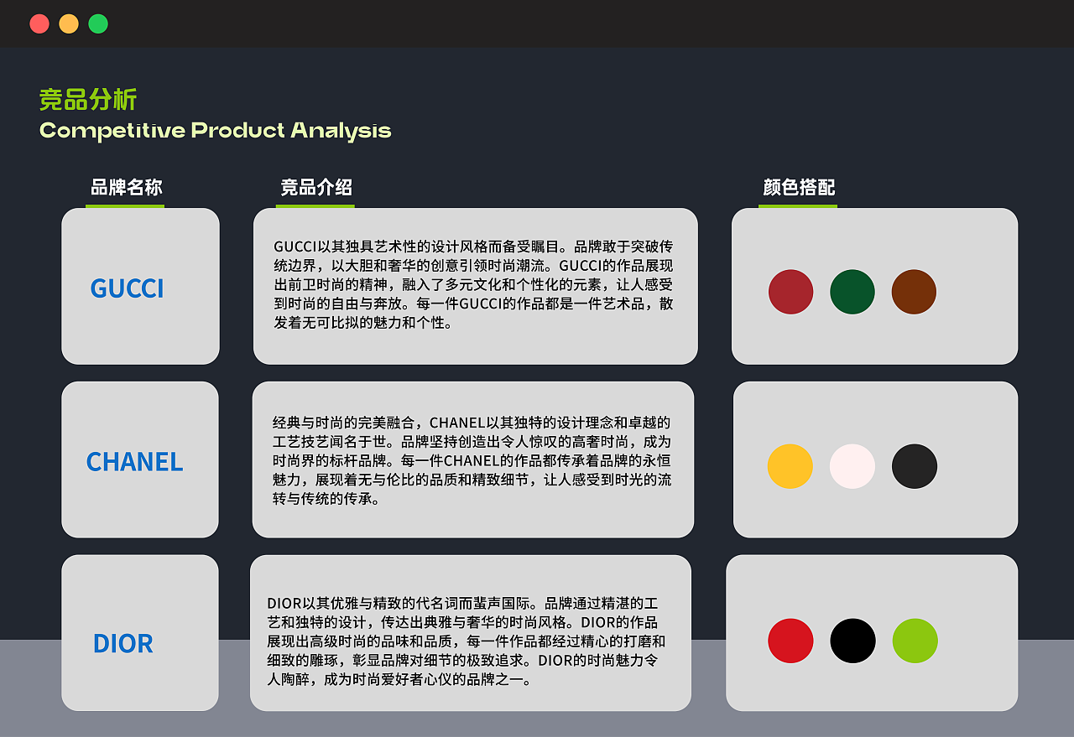Screen dimensions: 1074x737
Task: Choose the GUCCI brown color swatch
Action: [x=914, y=292]
